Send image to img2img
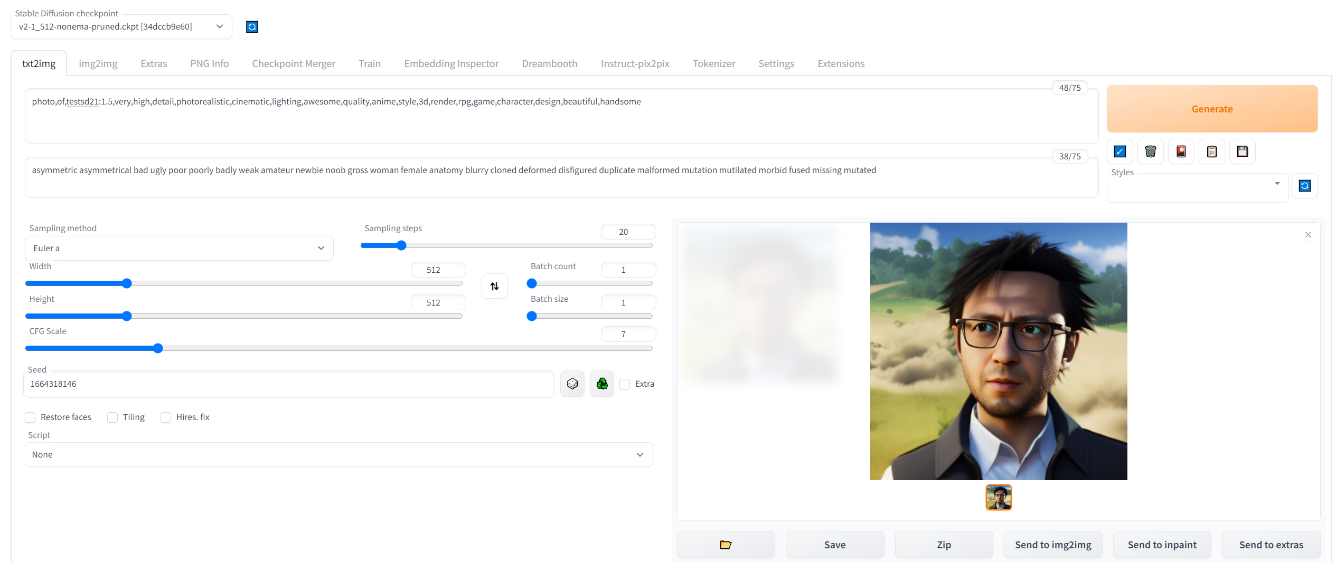Image resolution: width=1336 pixels, height=562 pixels. [x=1053, y=545]
